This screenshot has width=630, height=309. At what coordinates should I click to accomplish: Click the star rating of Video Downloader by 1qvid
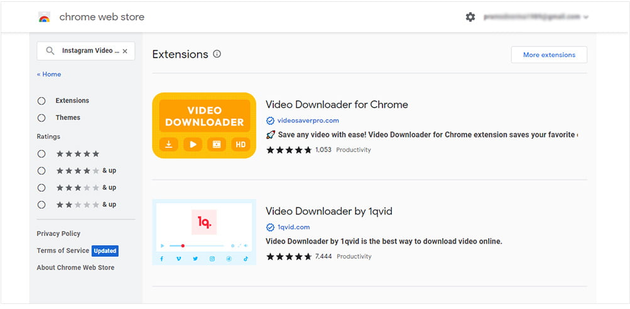tap(289, 256)
